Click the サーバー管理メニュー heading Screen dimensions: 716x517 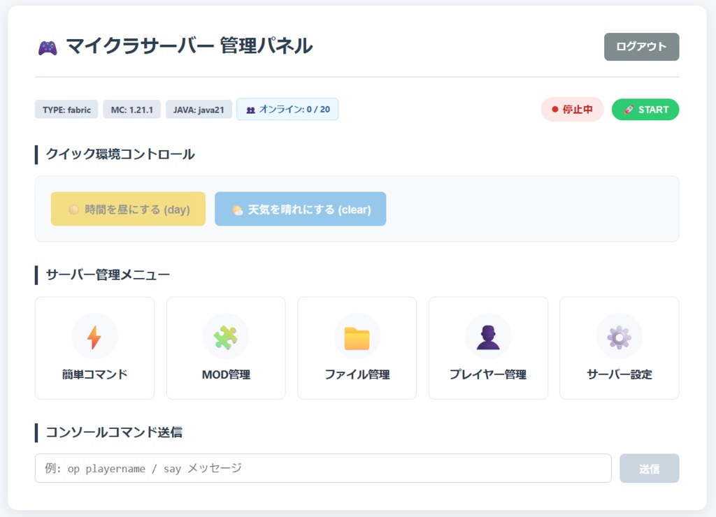click(108, 275)
